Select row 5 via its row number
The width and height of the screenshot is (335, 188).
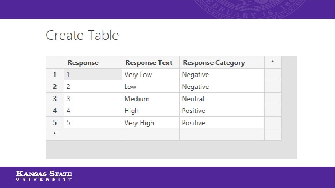55,123
